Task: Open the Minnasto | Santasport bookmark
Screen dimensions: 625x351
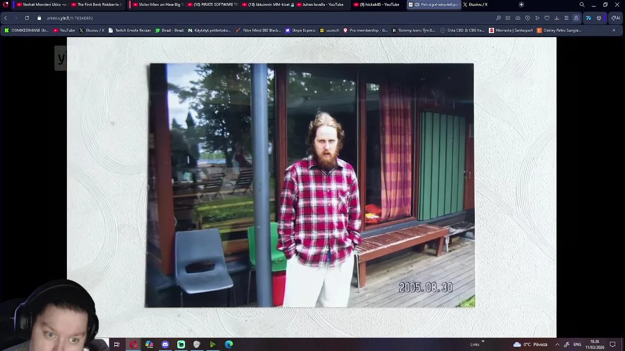Action: [x=511, y=30]
